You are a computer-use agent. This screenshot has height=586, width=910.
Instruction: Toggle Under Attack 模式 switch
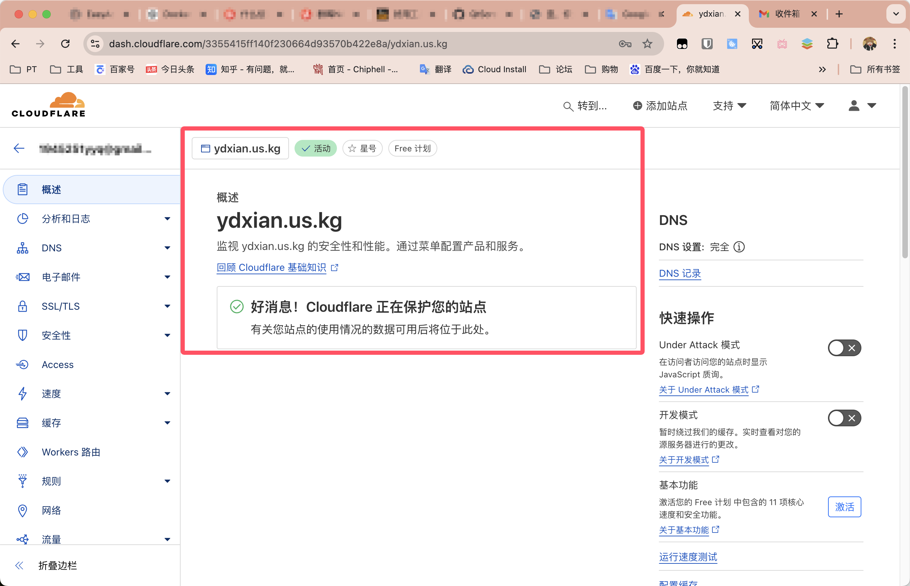coord(845,348)
